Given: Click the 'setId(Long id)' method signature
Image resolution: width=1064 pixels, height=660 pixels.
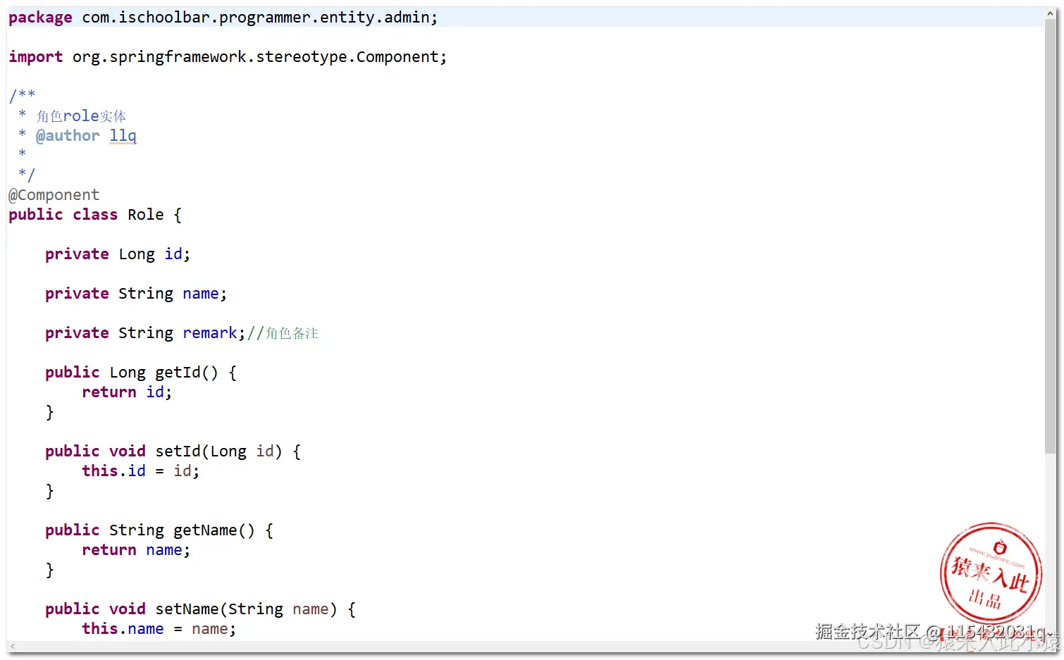Looking at the screenshot, I should click(218, 452).
